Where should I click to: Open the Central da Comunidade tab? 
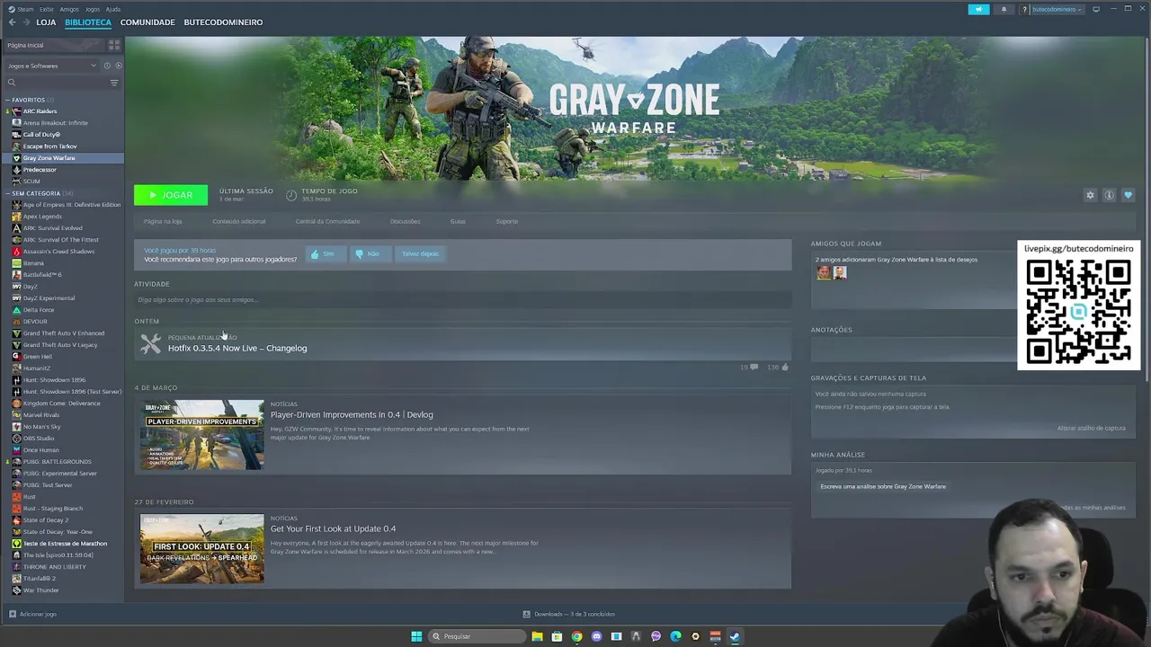click(x=327, y=221)
